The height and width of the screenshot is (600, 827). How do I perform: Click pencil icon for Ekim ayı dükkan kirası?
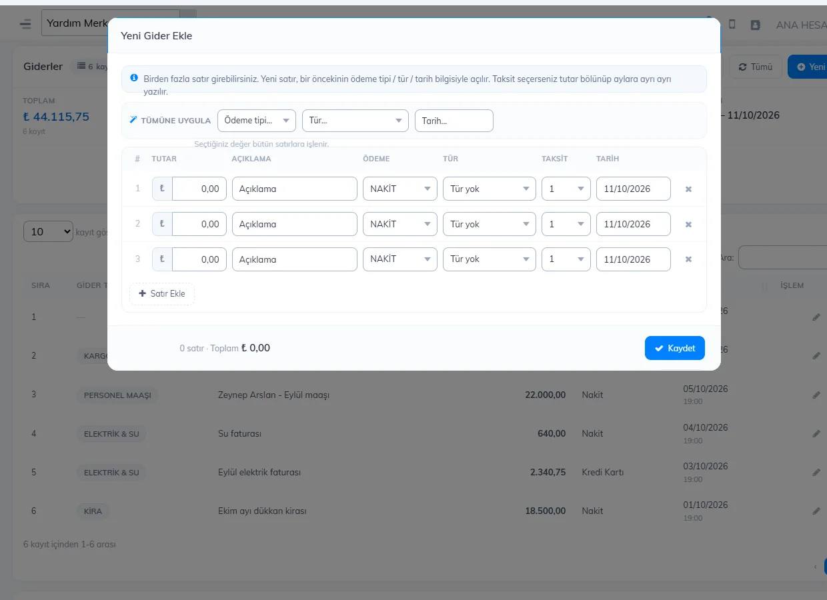pos(816,511)
